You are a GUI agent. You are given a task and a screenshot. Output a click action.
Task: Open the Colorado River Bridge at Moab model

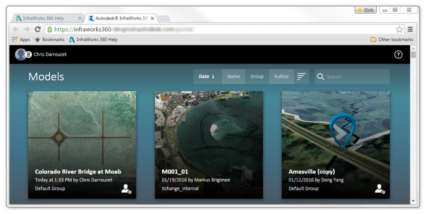tap(82, 145)
